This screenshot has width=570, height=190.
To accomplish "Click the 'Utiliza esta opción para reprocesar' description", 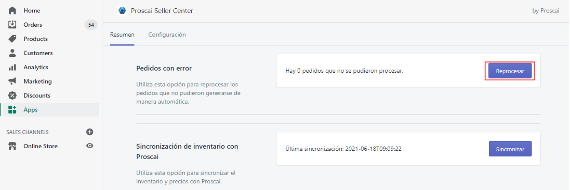I will (x=188, y=93).
